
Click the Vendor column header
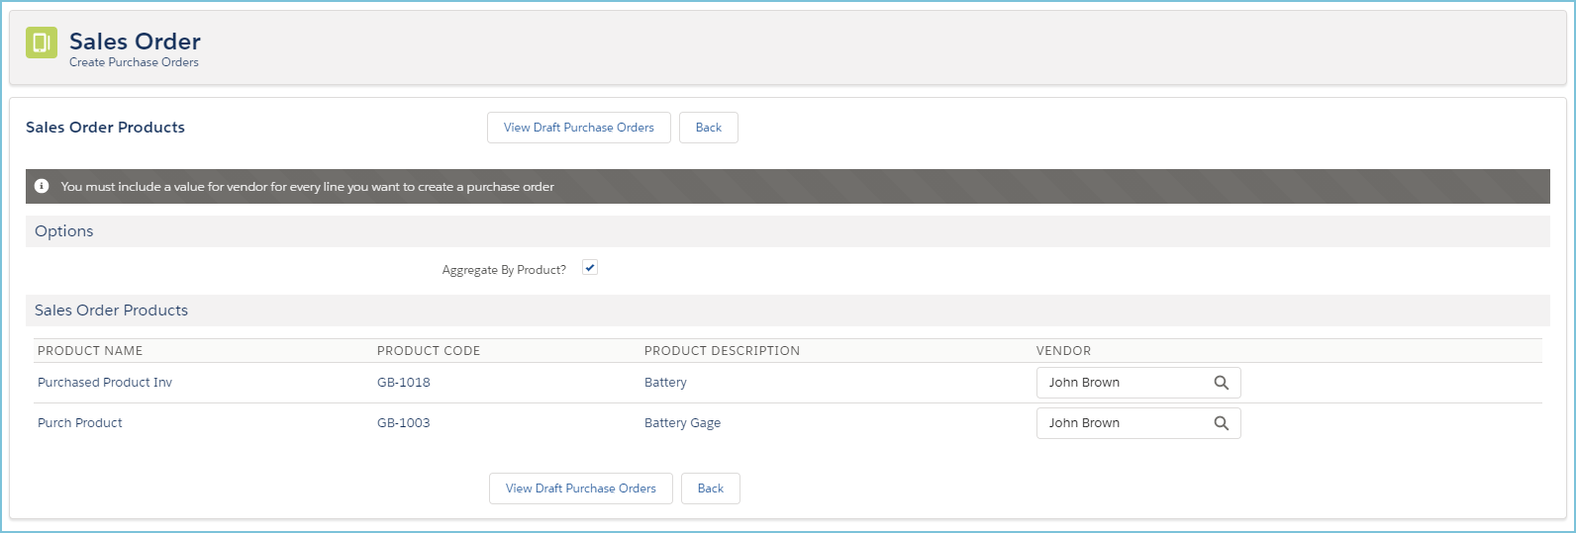[1063, 351]
